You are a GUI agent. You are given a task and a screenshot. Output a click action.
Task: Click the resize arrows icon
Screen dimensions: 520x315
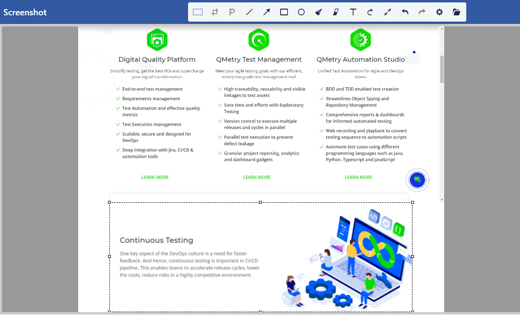pos(388,12)
